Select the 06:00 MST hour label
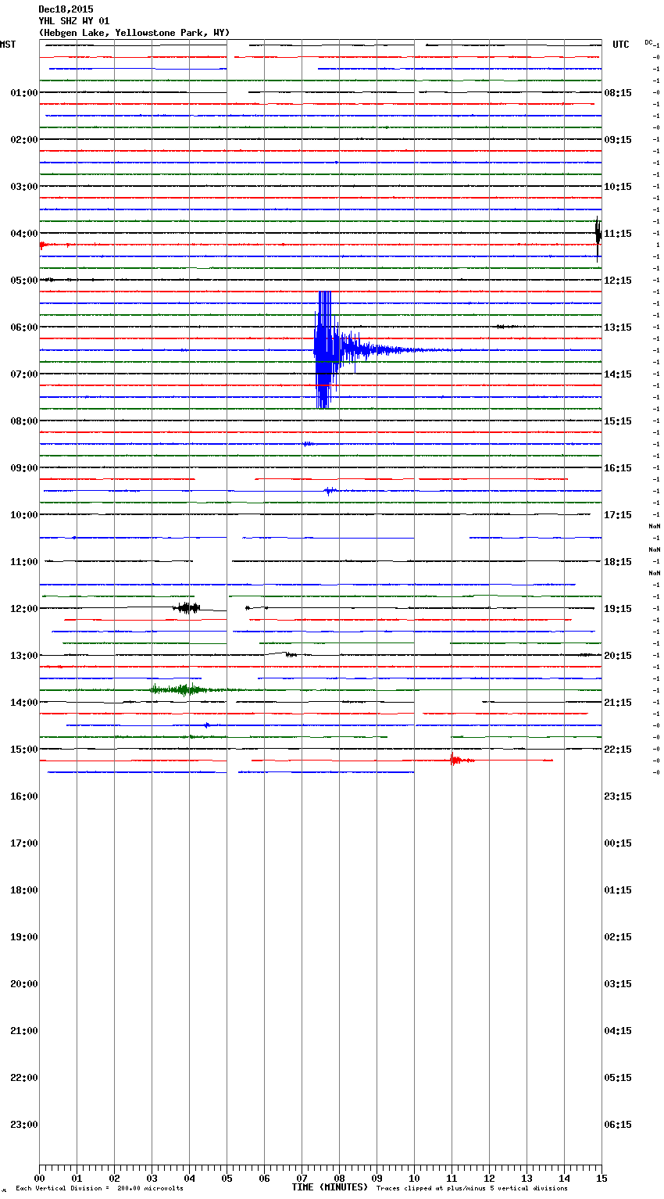Screen dimensions: 664x1199 [x=24, y=327]
